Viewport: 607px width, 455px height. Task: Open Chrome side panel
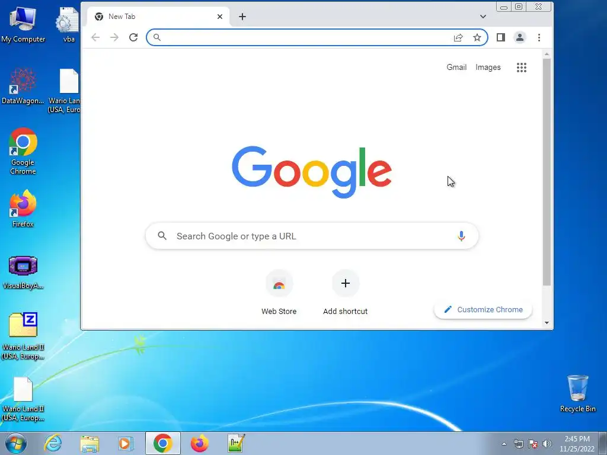pyautogui.click(x=500, y=37)
